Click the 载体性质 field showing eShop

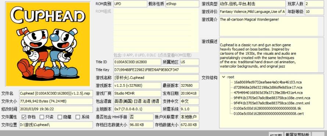(x=182, y=4)
